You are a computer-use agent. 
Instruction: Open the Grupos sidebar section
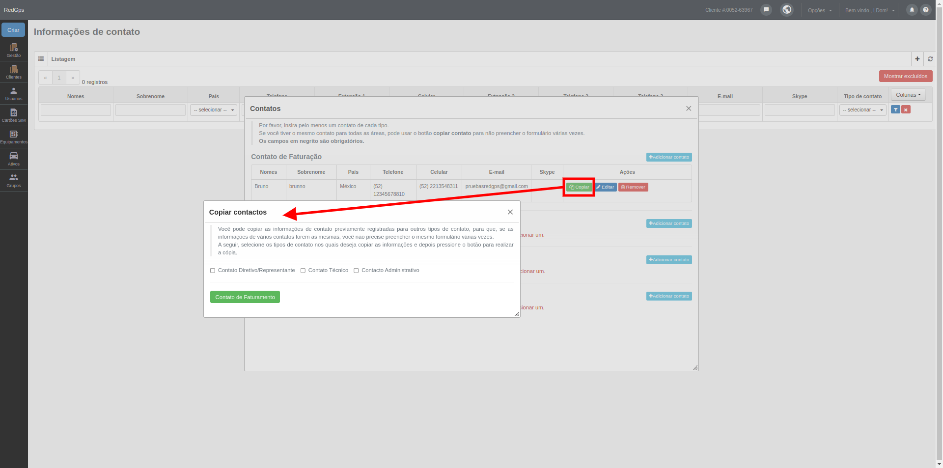pos(14,180)
